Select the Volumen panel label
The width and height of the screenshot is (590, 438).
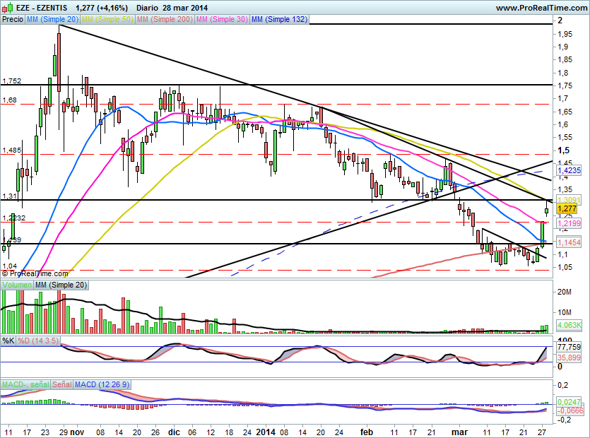click(17, 285)
